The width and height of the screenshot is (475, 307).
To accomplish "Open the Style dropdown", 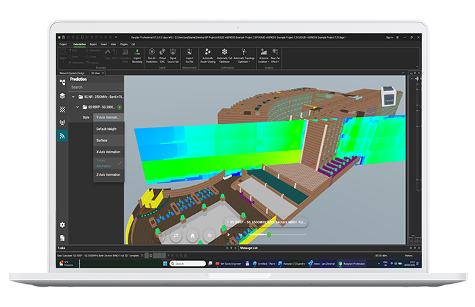I will pyautogui.click(x=110, y=118).
